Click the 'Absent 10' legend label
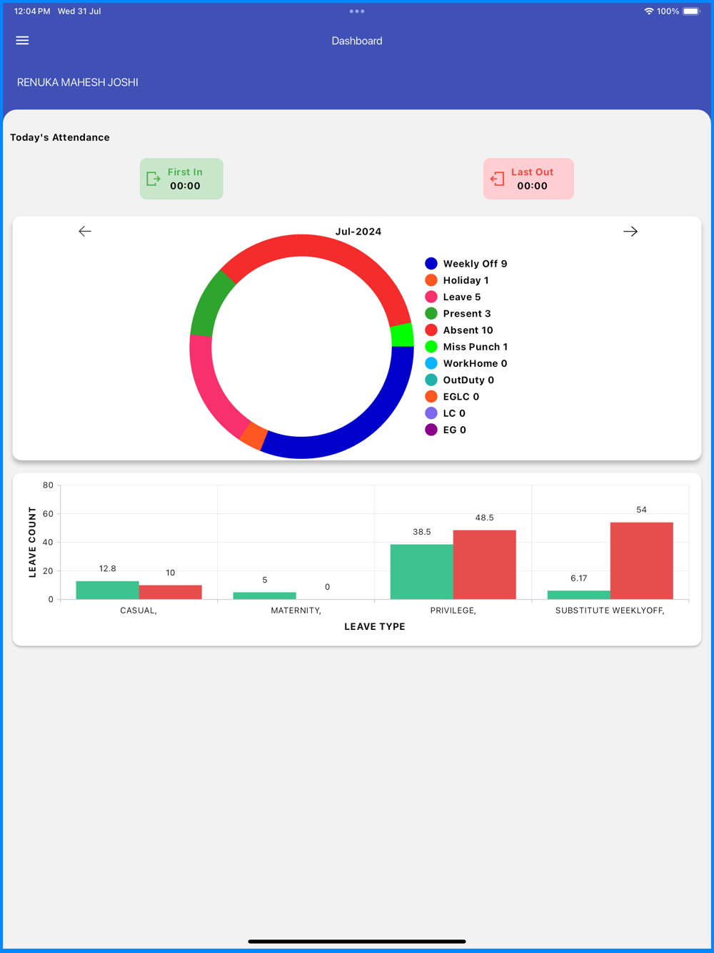Viewport: 714px width, 953px height. (468, 330)
